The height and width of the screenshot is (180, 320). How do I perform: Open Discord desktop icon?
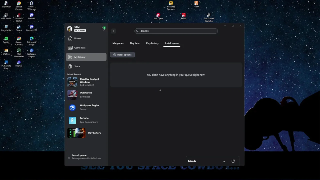click(31, 16)
